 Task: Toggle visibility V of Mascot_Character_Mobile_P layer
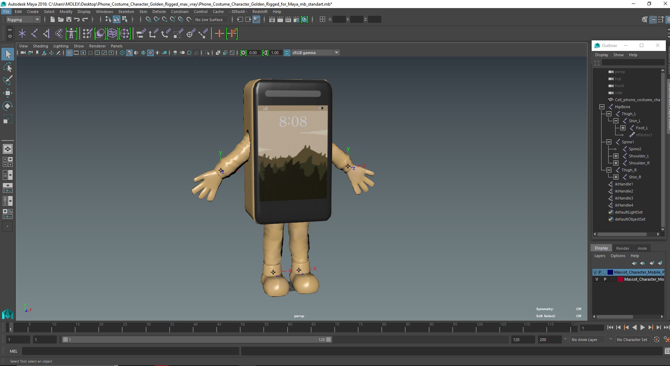click(x=595, y=272)
